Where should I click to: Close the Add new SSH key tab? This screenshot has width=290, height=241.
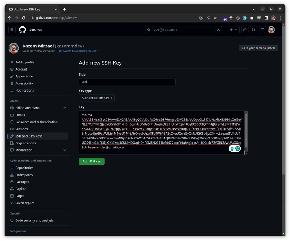click(x=56, y=9)
